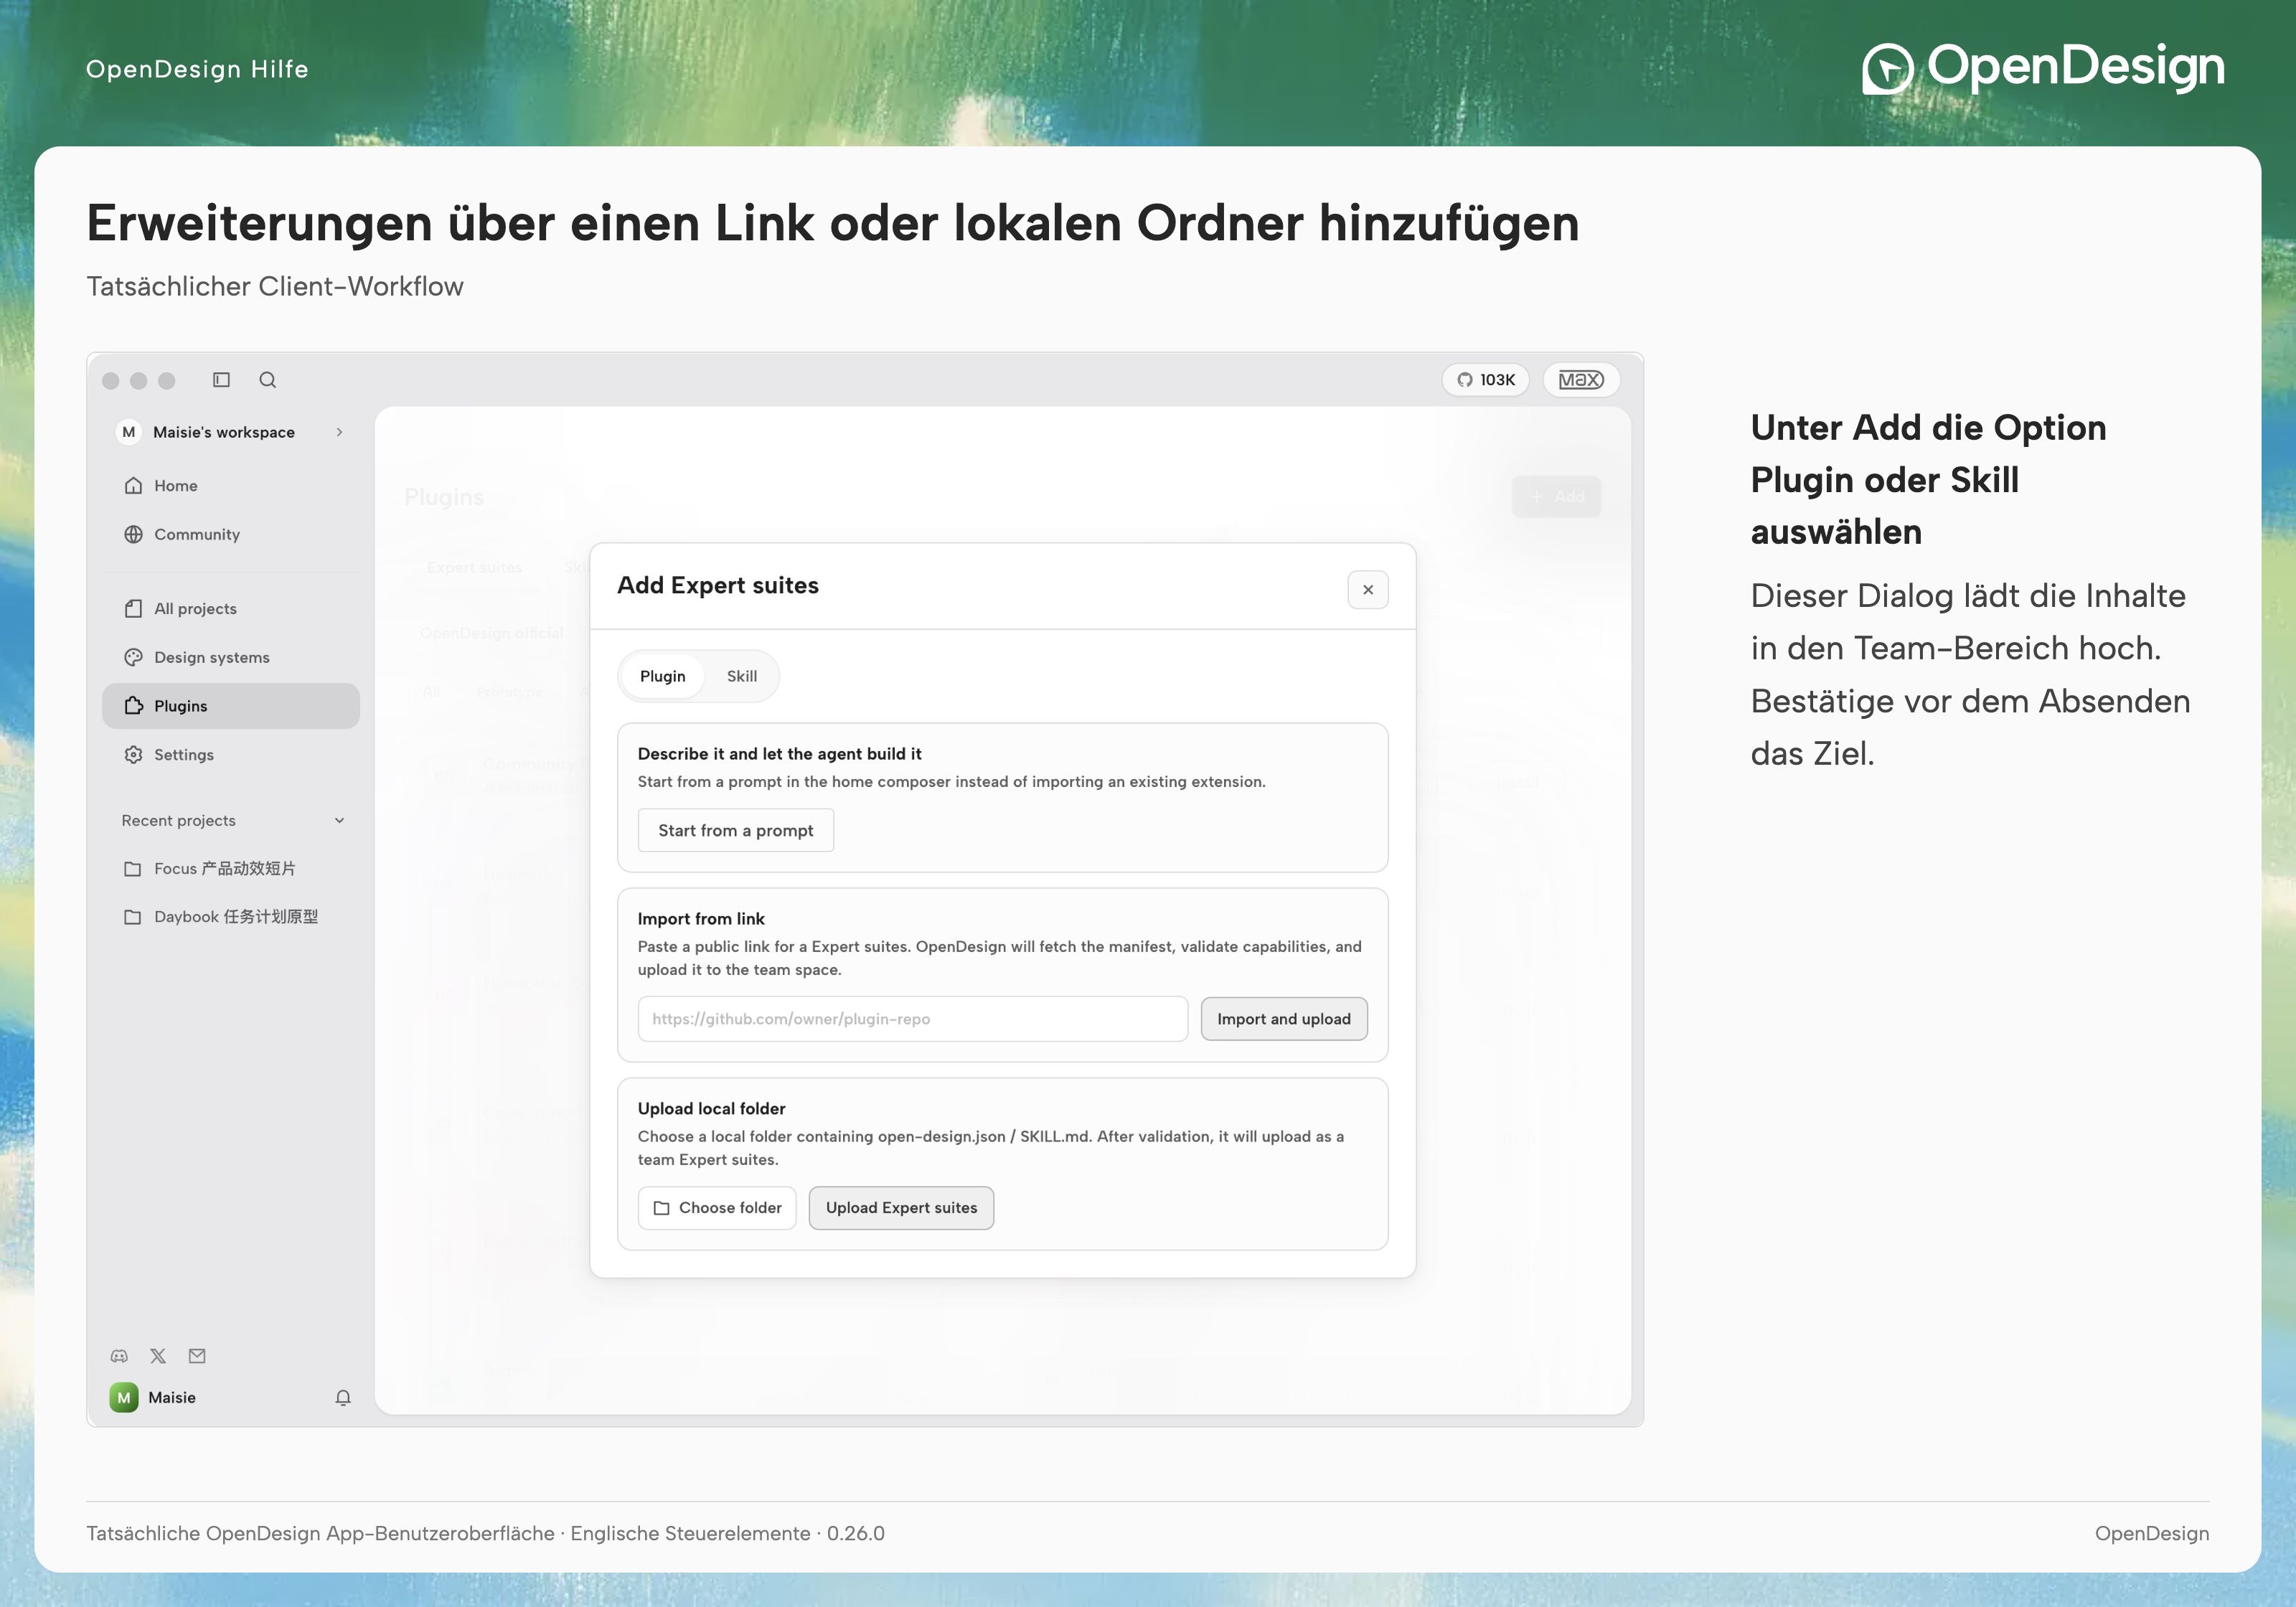
Task: Open Settings in sidebar
Action: click(x=231, y=755)
